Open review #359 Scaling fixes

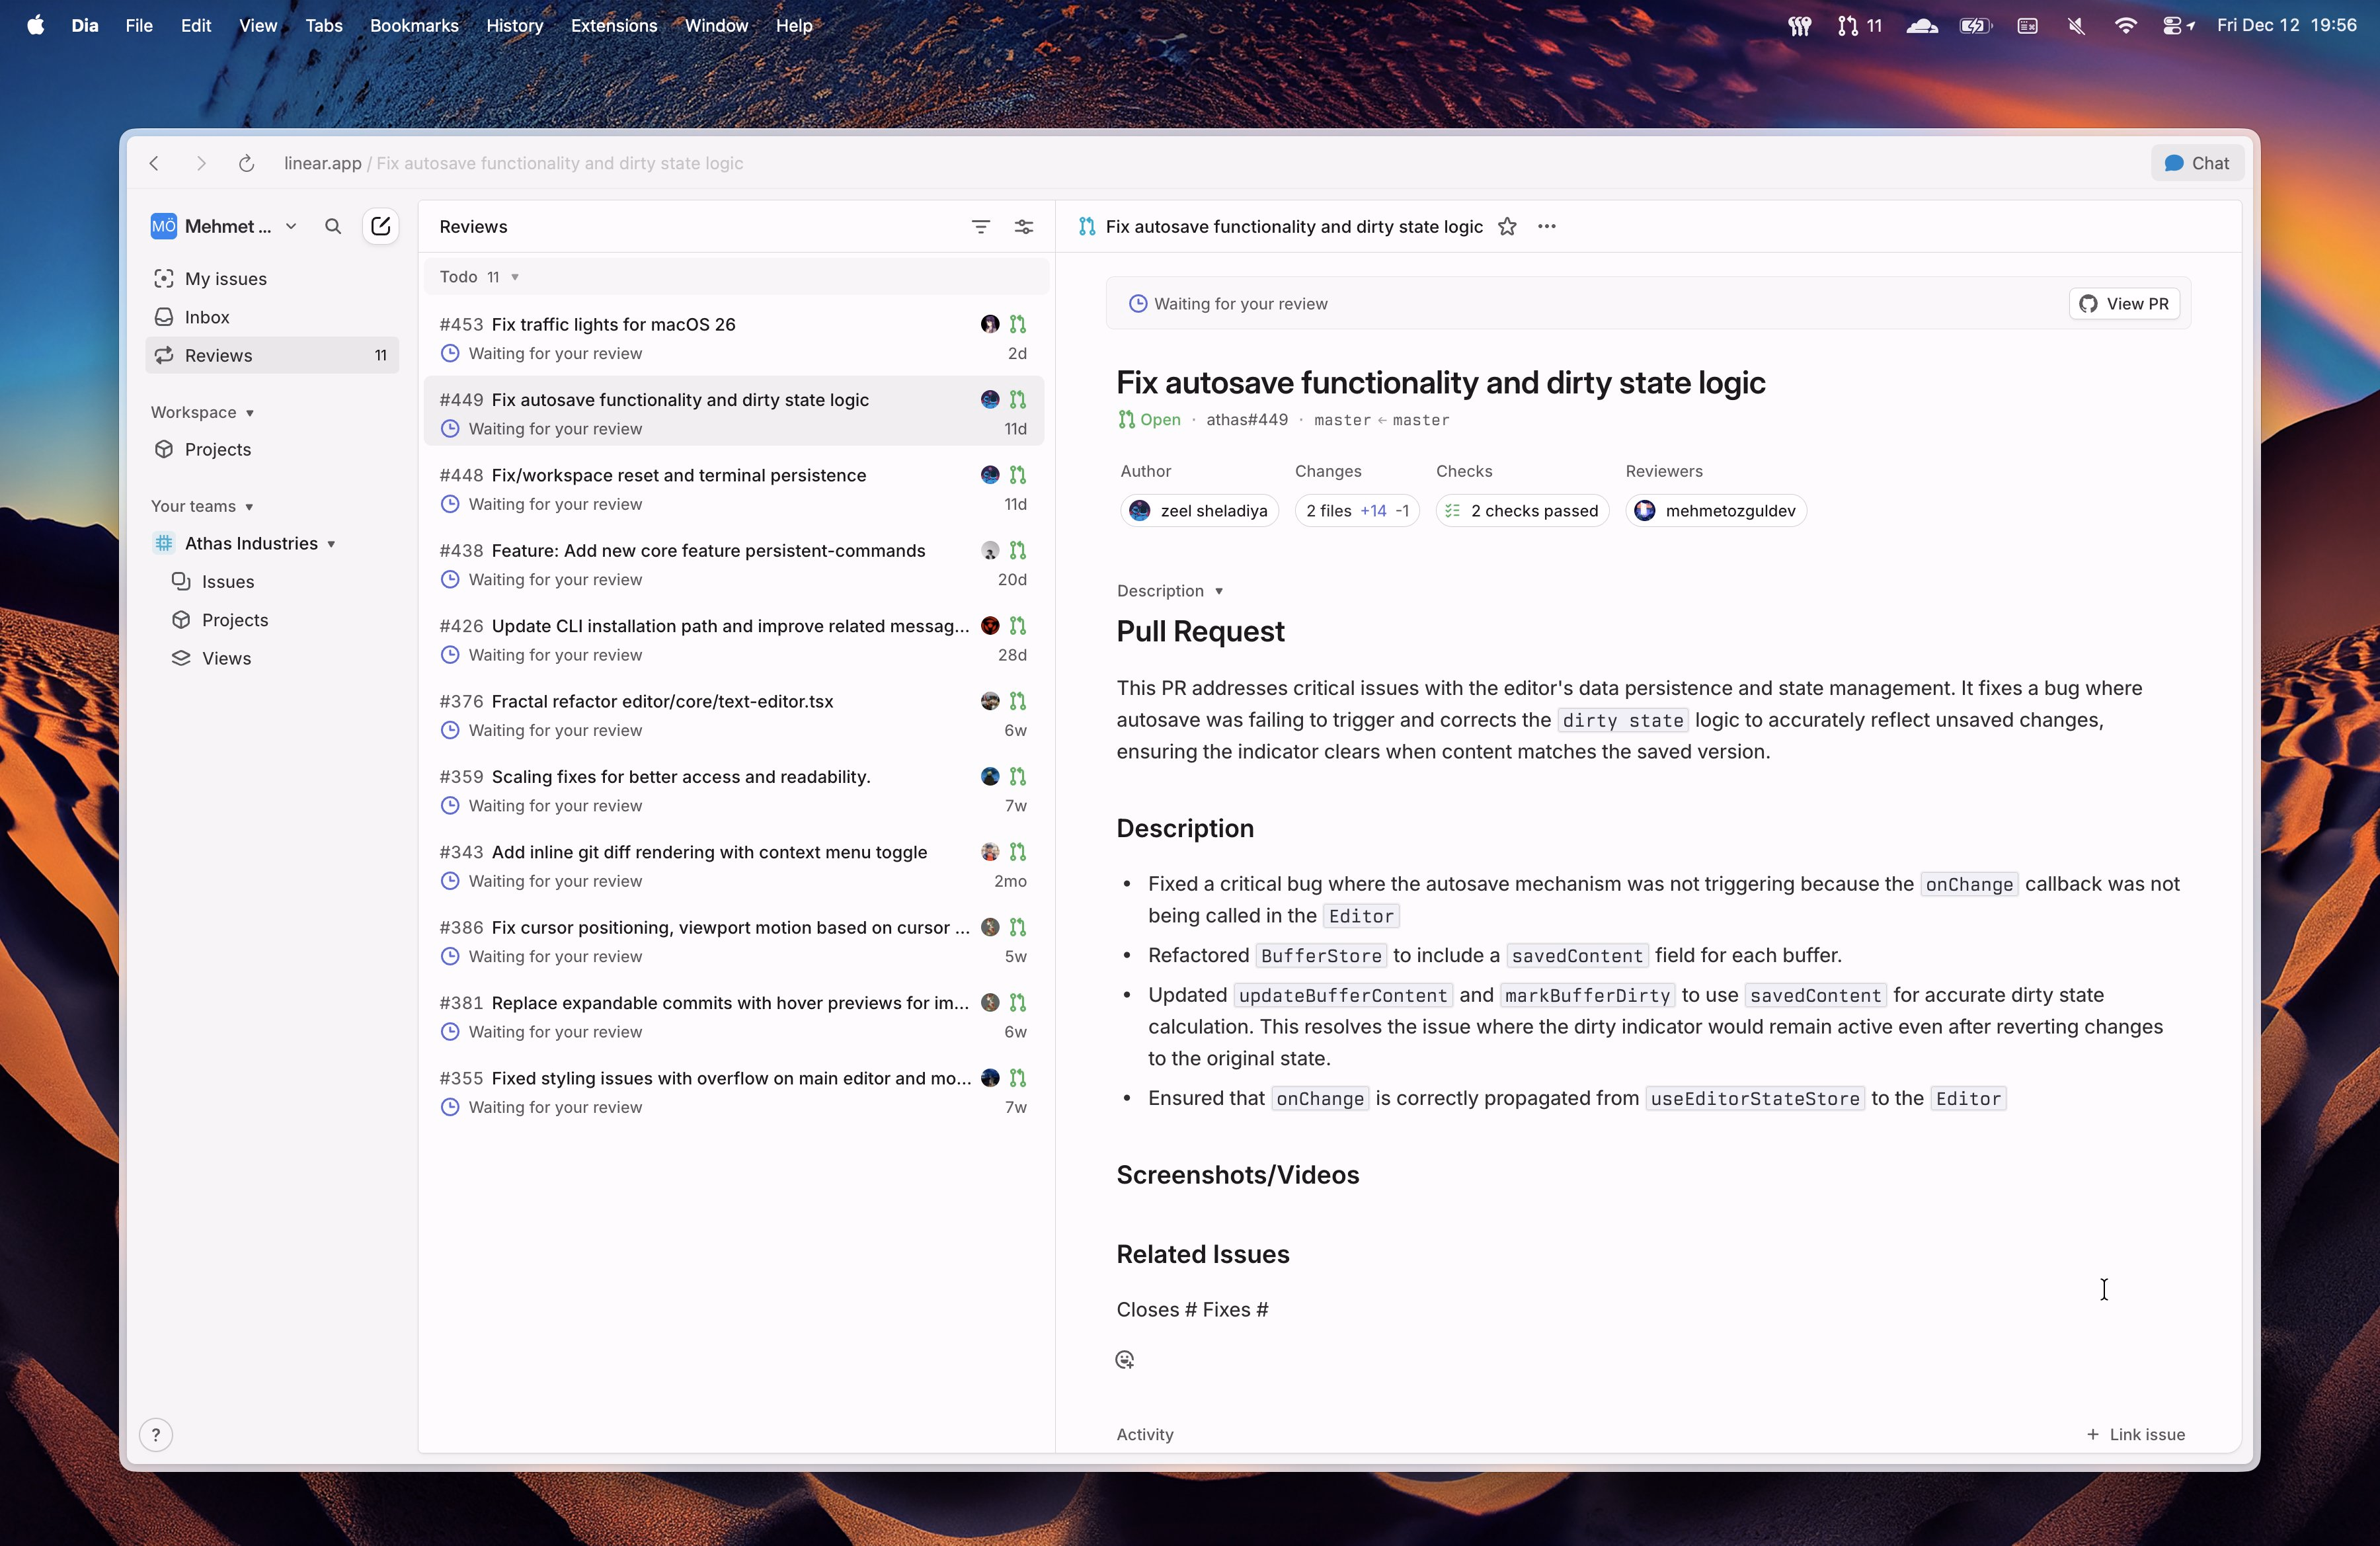734,791
